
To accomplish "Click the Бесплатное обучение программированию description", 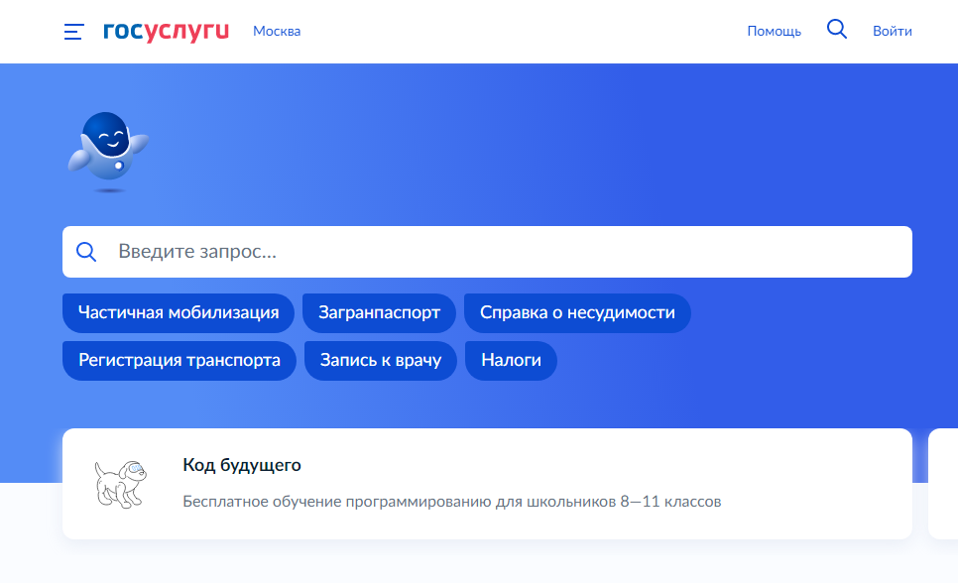I will [452, 502].
